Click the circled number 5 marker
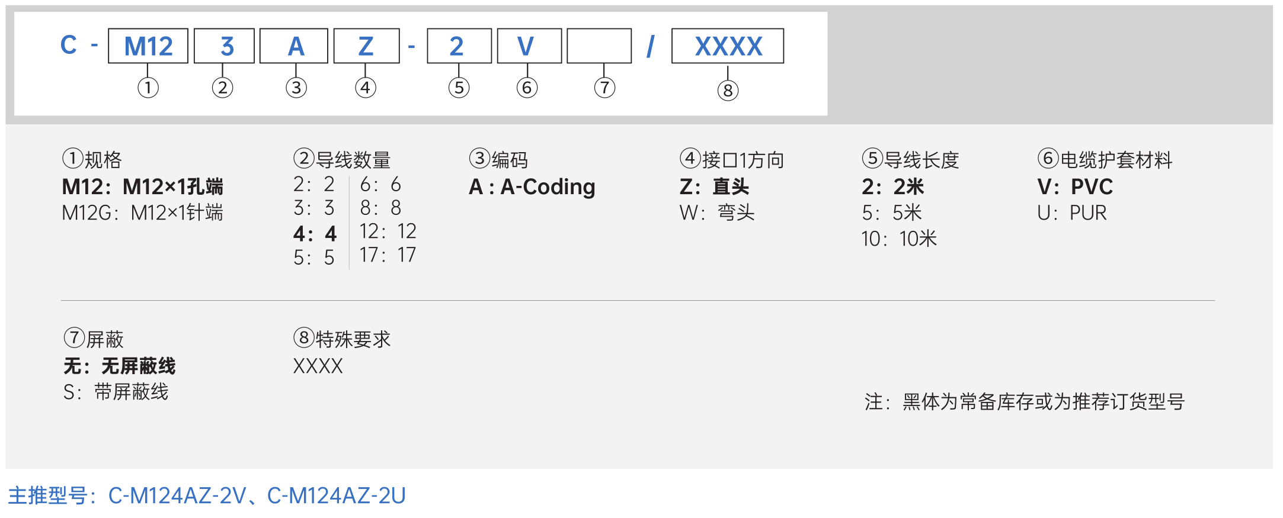This screenshot has height=518, width=1283. (x=459, y=88)
